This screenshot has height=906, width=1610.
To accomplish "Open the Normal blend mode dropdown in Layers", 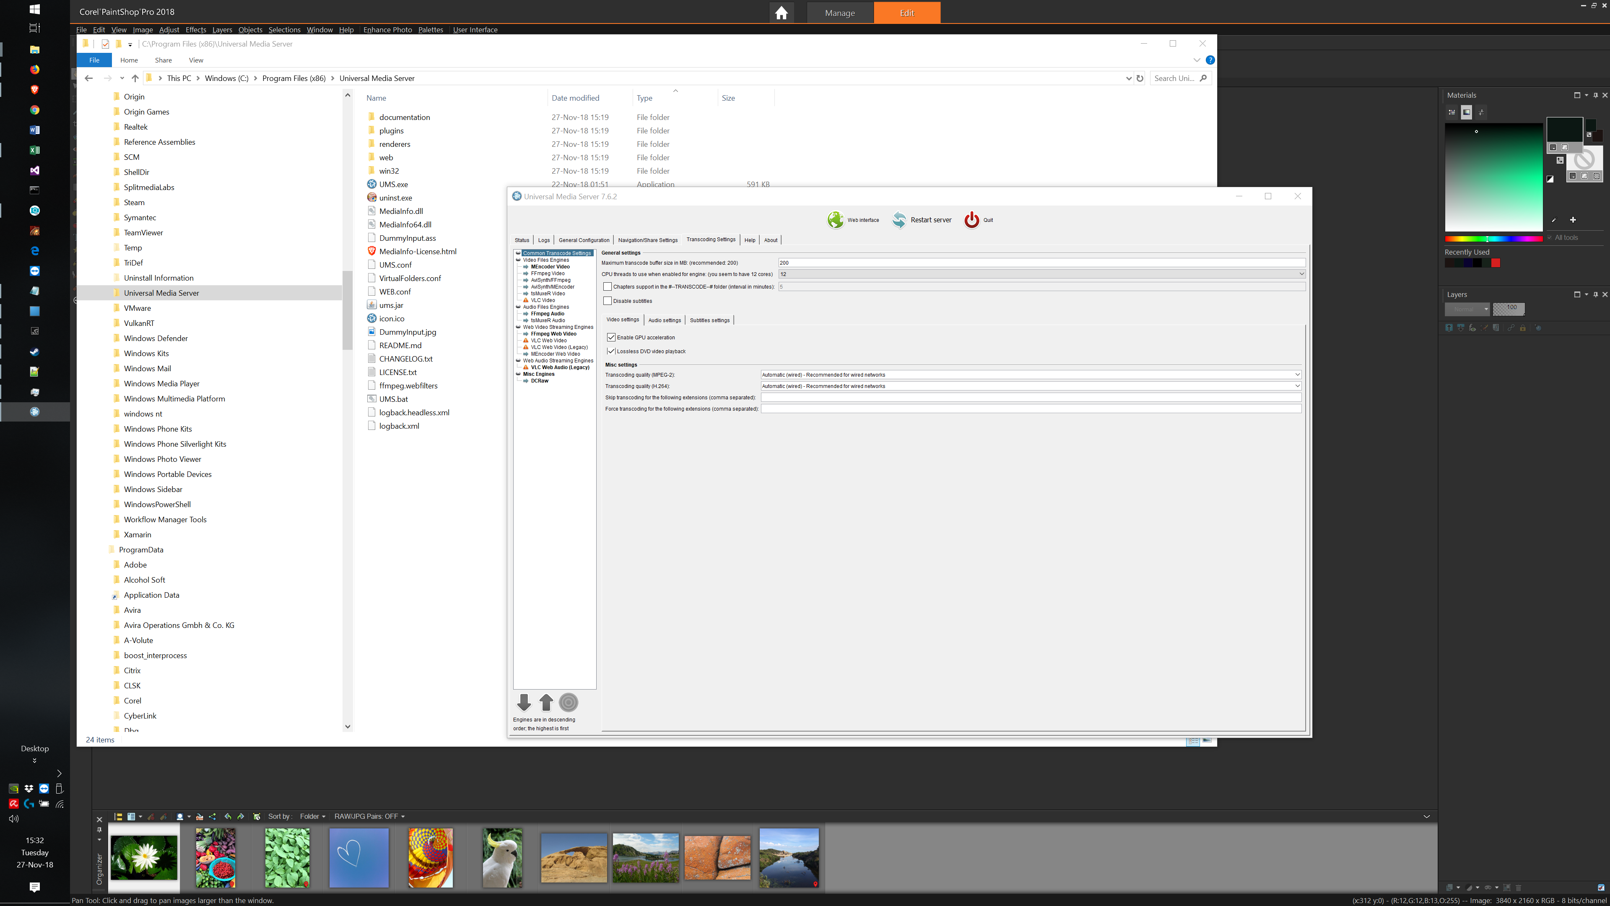I will tap(1467, 309).
